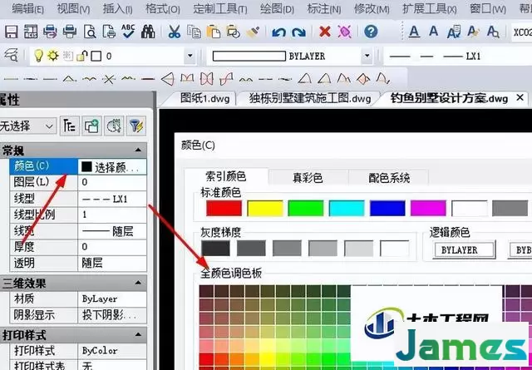
Task: Click the A text icon with magnifier
Action: [493, 32]
